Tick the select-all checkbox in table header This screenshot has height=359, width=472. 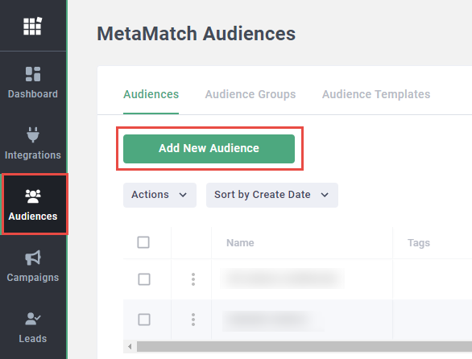(143, 242)
